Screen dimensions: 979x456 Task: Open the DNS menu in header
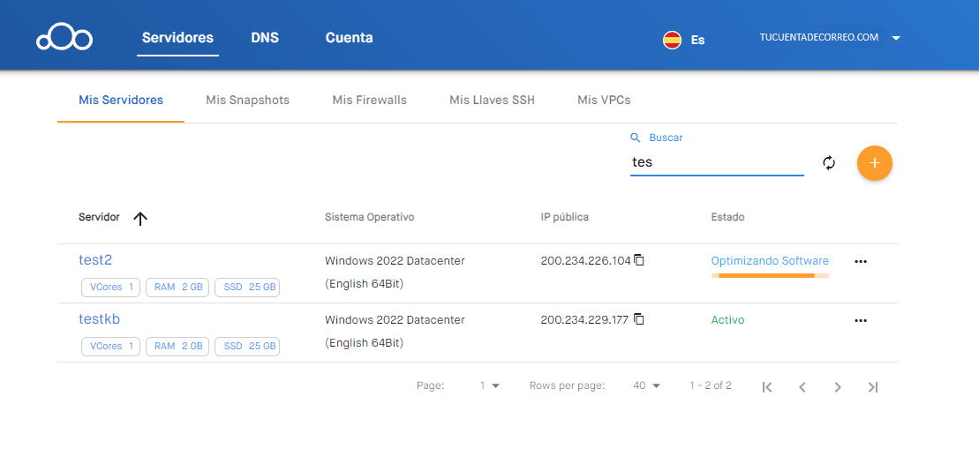coord(265,38)
